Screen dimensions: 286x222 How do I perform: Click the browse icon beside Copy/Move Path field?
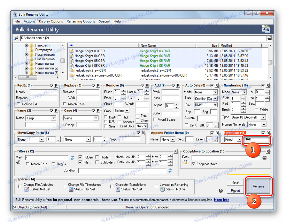[x=265, y=157]
